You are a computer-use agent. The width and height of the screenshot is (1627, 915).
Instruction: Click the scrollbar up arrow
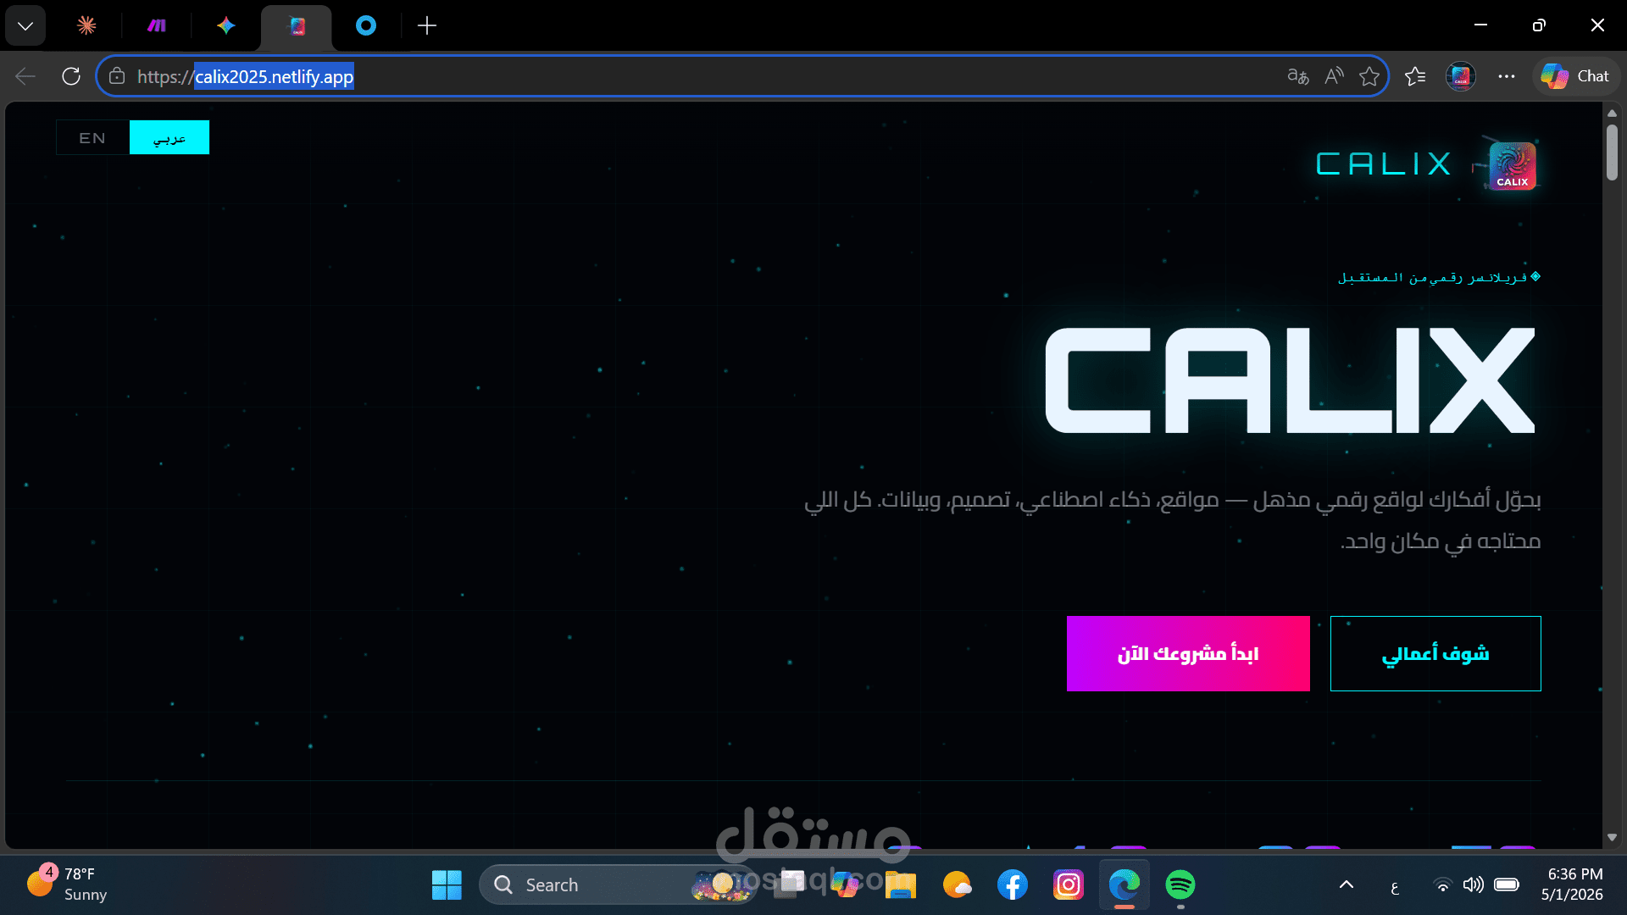[1612, 114]
